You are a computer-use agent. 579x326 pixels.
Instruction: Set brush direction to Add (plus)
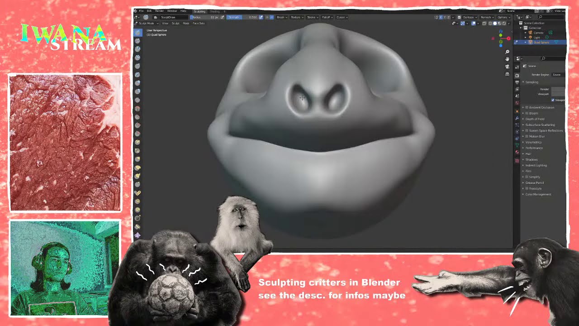(267, 17)
